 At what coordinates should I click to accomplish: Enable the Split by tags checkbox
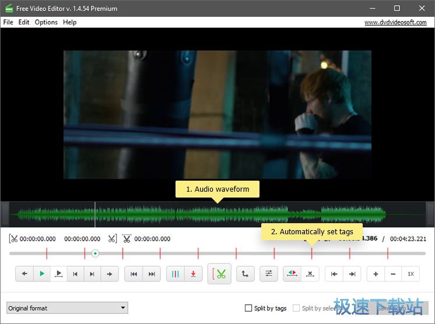(248, 308)
